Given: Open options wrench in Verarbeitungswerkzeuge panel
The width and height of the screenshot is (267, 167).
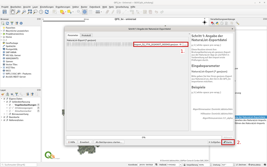Looking at the screenshot, I should click(x=238, y=23).
